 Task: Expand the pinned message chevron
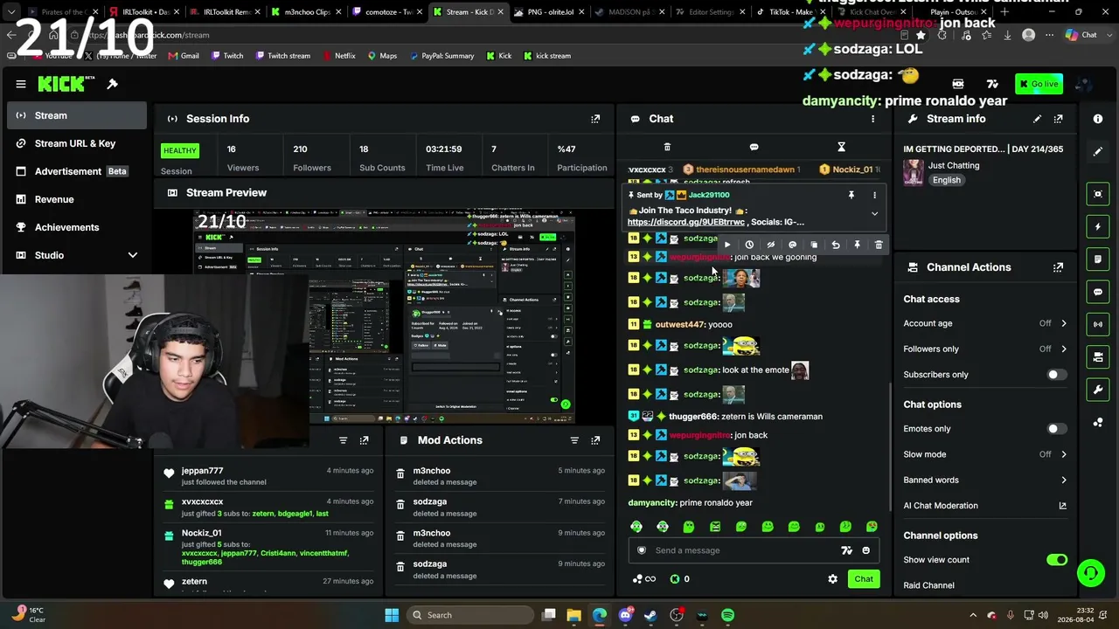click(874, 214)
